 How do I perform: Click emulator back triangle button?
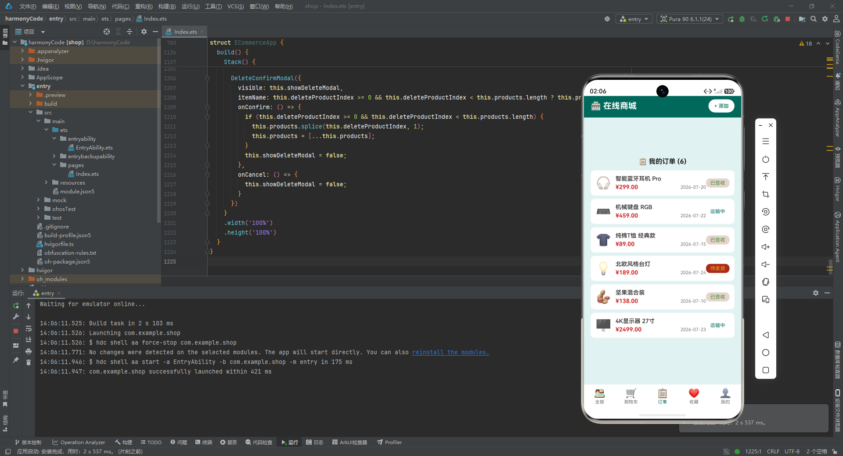point(766,335)
